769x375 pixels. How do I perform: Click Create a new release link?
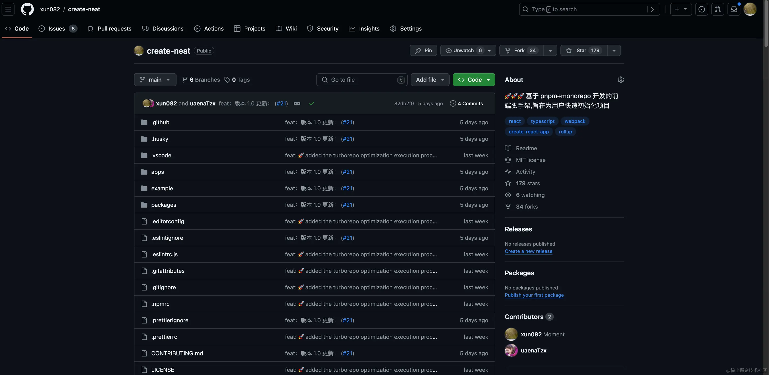(528, 251)
